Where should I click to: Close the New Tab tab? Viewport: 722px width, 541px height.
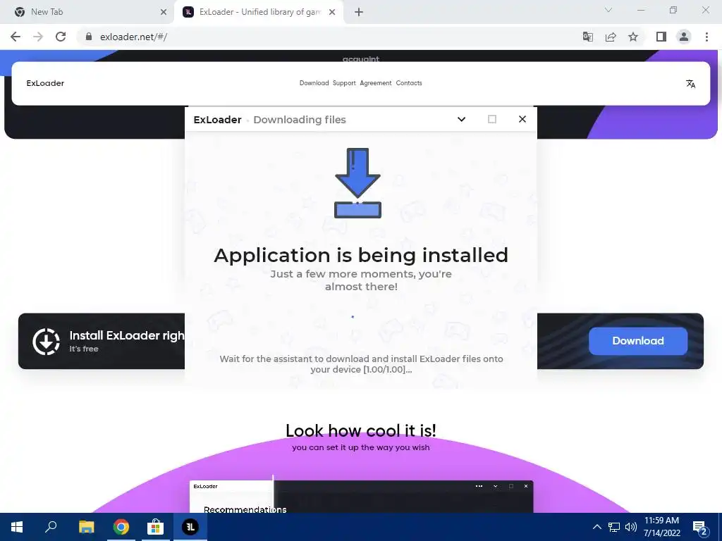[x=164, y=12]
